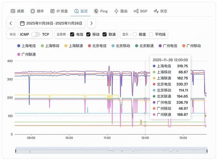This screenshot has height=161, width=218.
Task: Click tooltip value 338.79 for 广州电信
Action: click(182, 102)
